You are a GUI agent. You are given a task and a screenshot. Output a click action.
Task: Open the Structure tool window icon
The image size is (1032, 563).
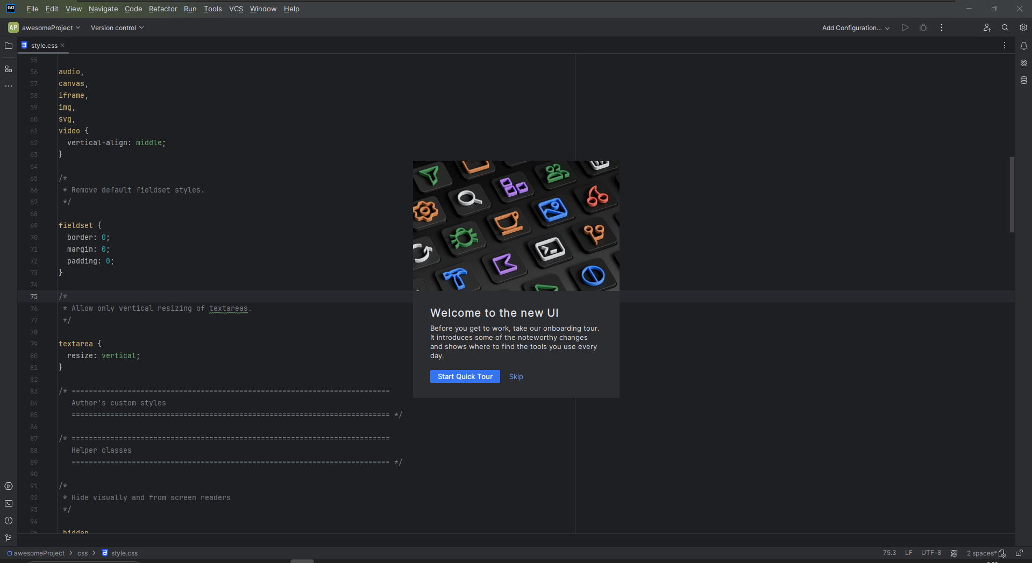[9, 69]
